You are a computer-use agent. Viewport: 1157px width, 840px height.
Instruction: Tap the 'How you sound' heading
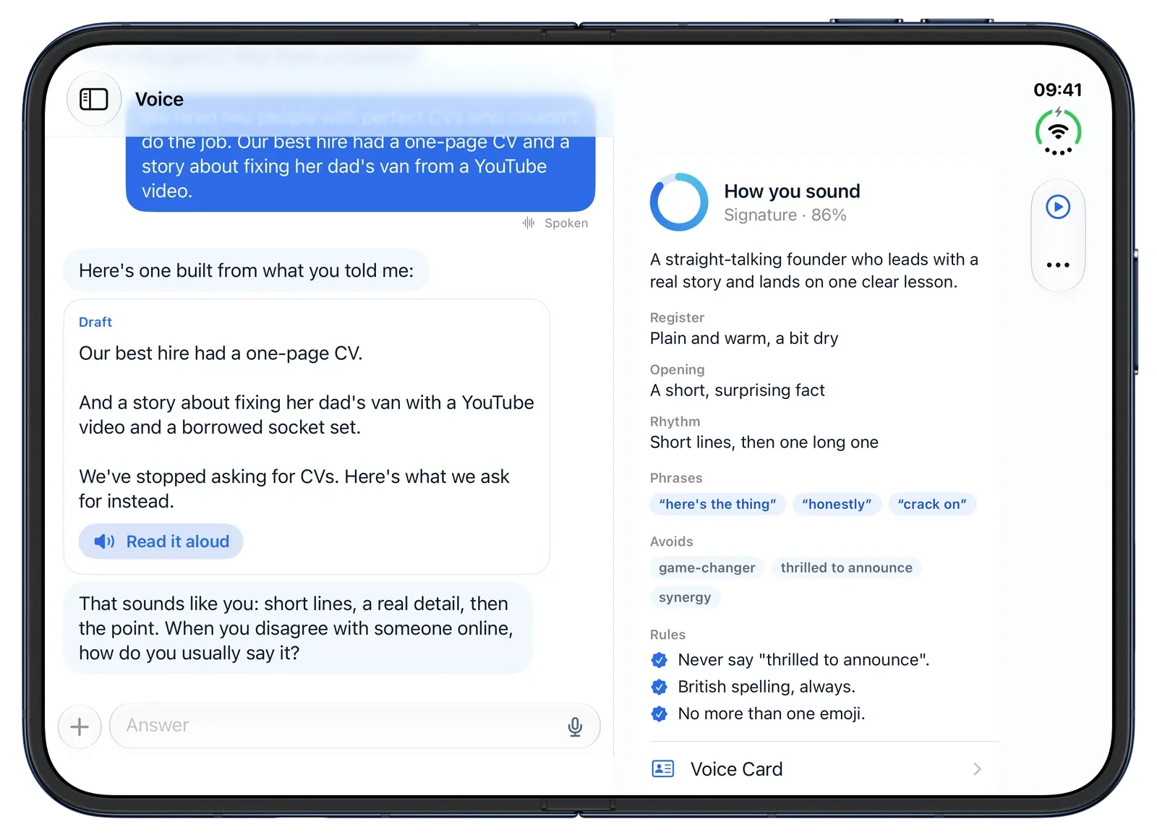pos(792,191)
